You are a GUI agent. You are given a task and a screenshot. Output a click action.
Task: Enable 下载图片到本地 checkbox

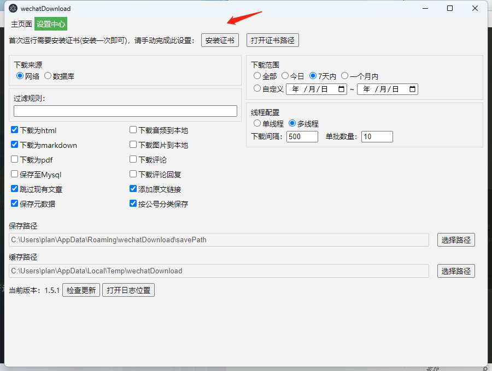133,145
